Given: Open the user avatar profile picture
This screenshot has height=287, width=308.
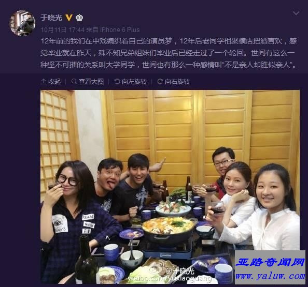Looking at the screenshot, I should 22,23.
